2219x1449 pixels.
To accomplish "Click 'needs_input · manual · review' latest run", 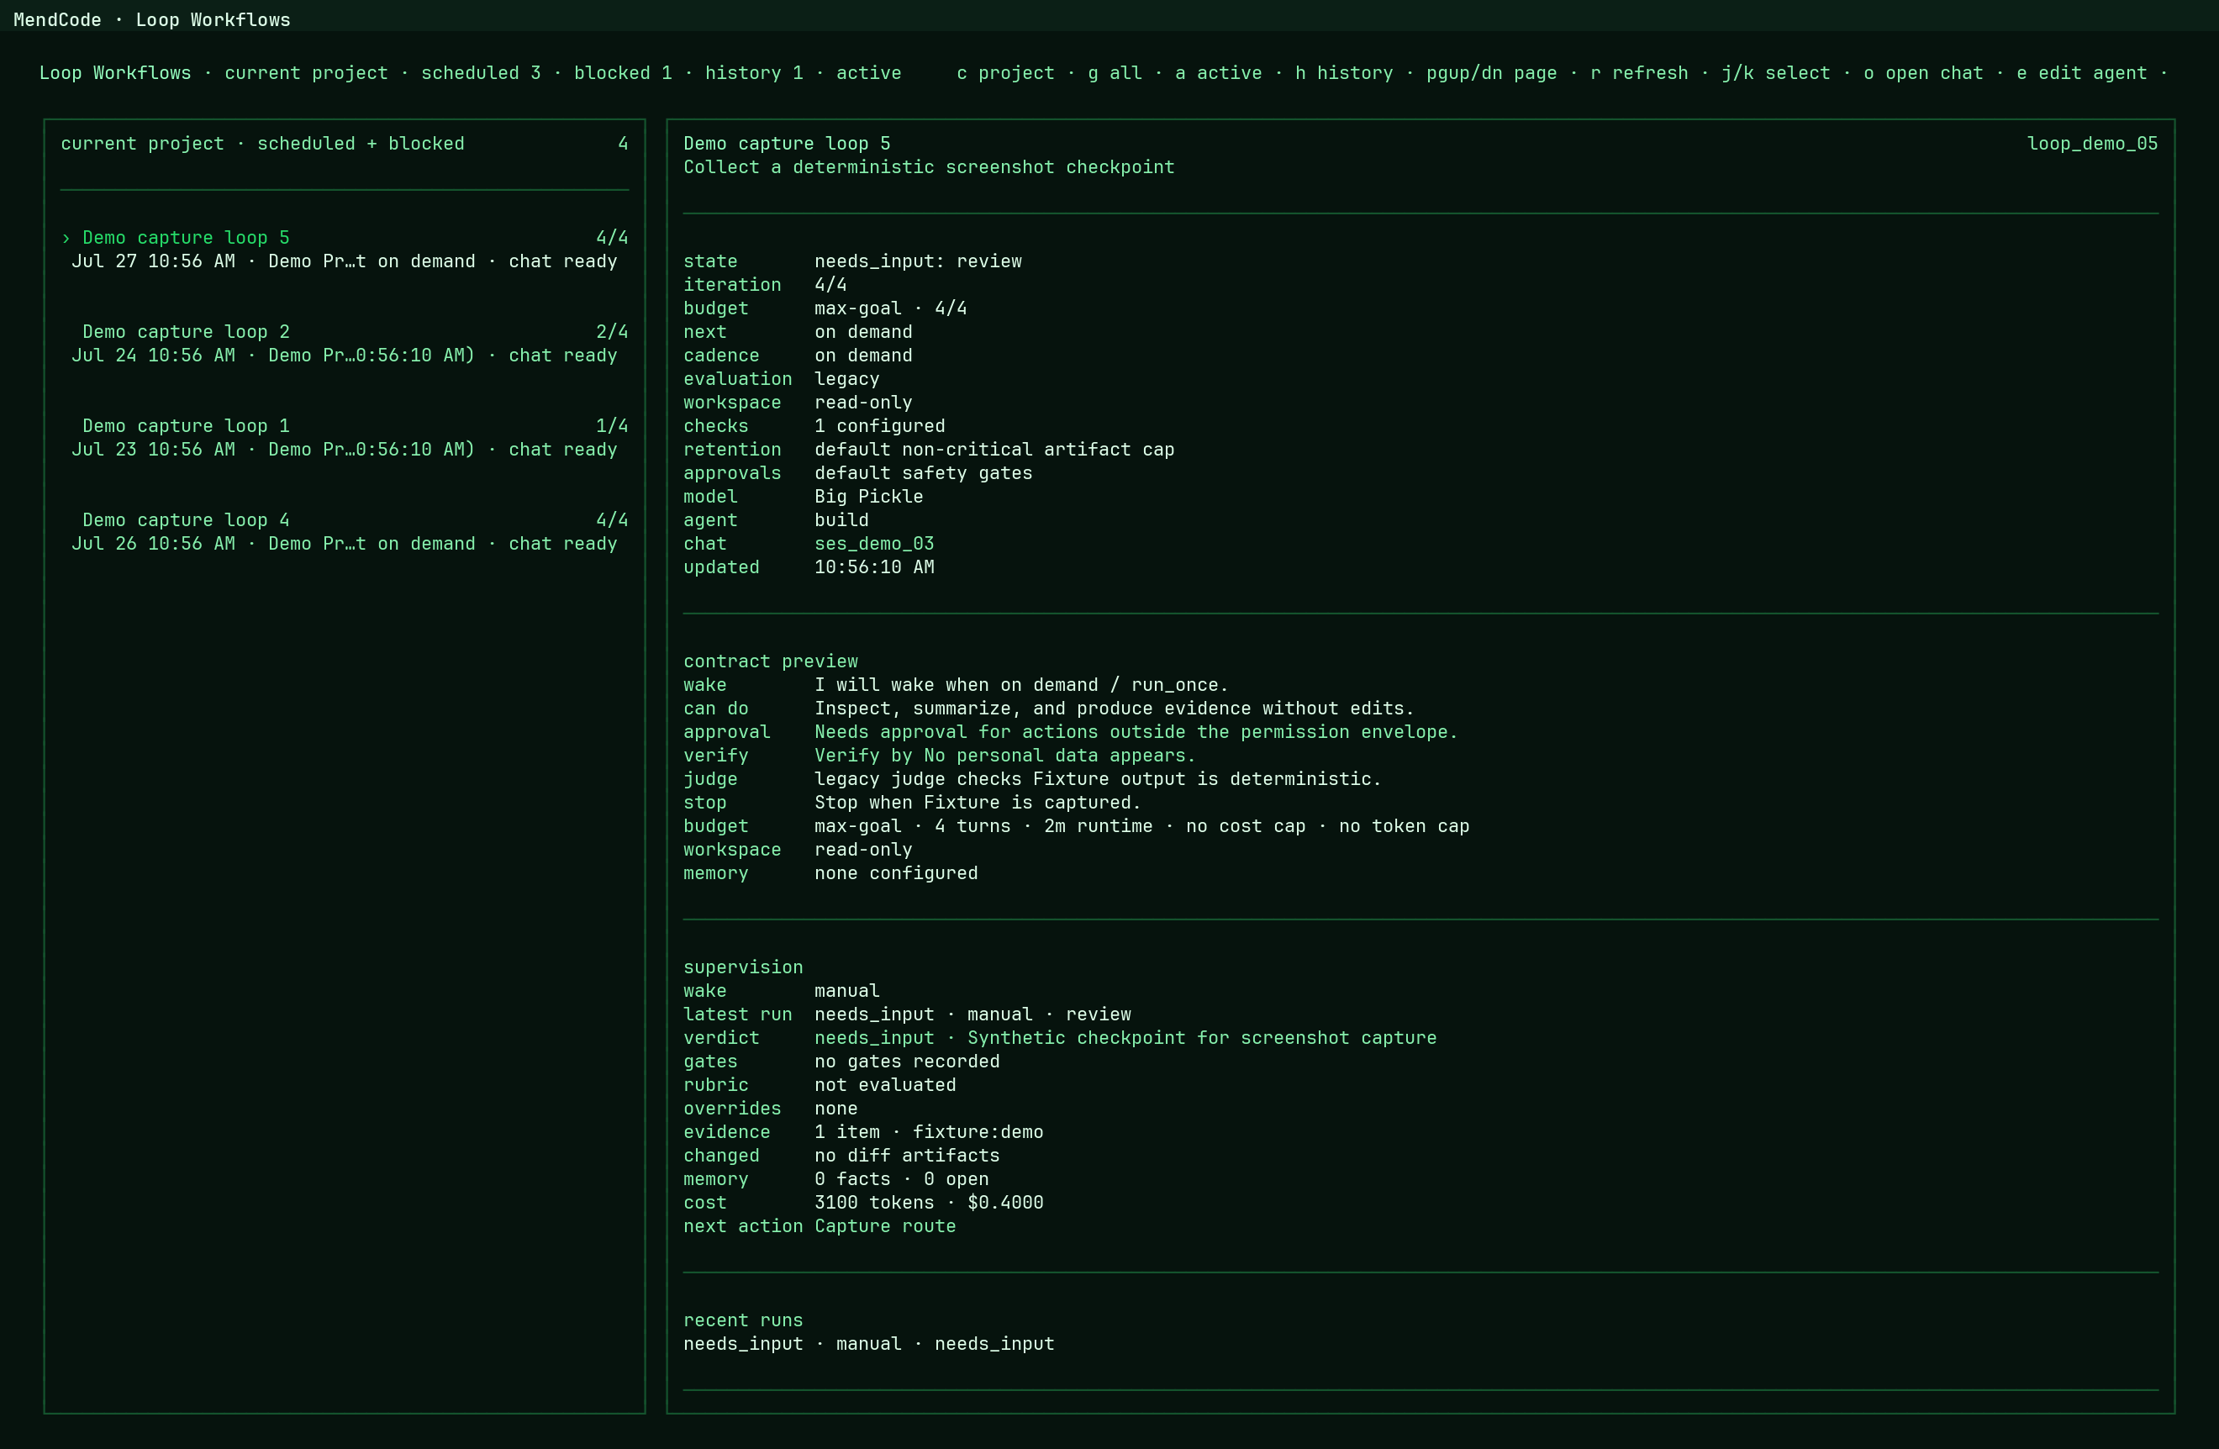I will (972, 1014).
